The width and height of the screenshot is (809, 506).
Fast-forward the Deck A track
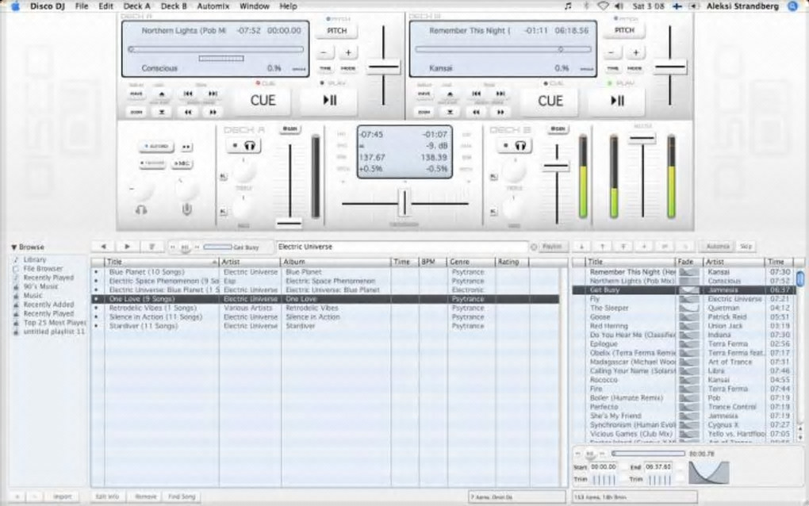pyautogui.click(x=213, y=112)
